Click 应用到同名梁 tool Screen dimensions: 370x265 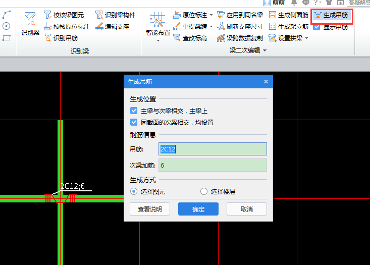pos(240,15)
